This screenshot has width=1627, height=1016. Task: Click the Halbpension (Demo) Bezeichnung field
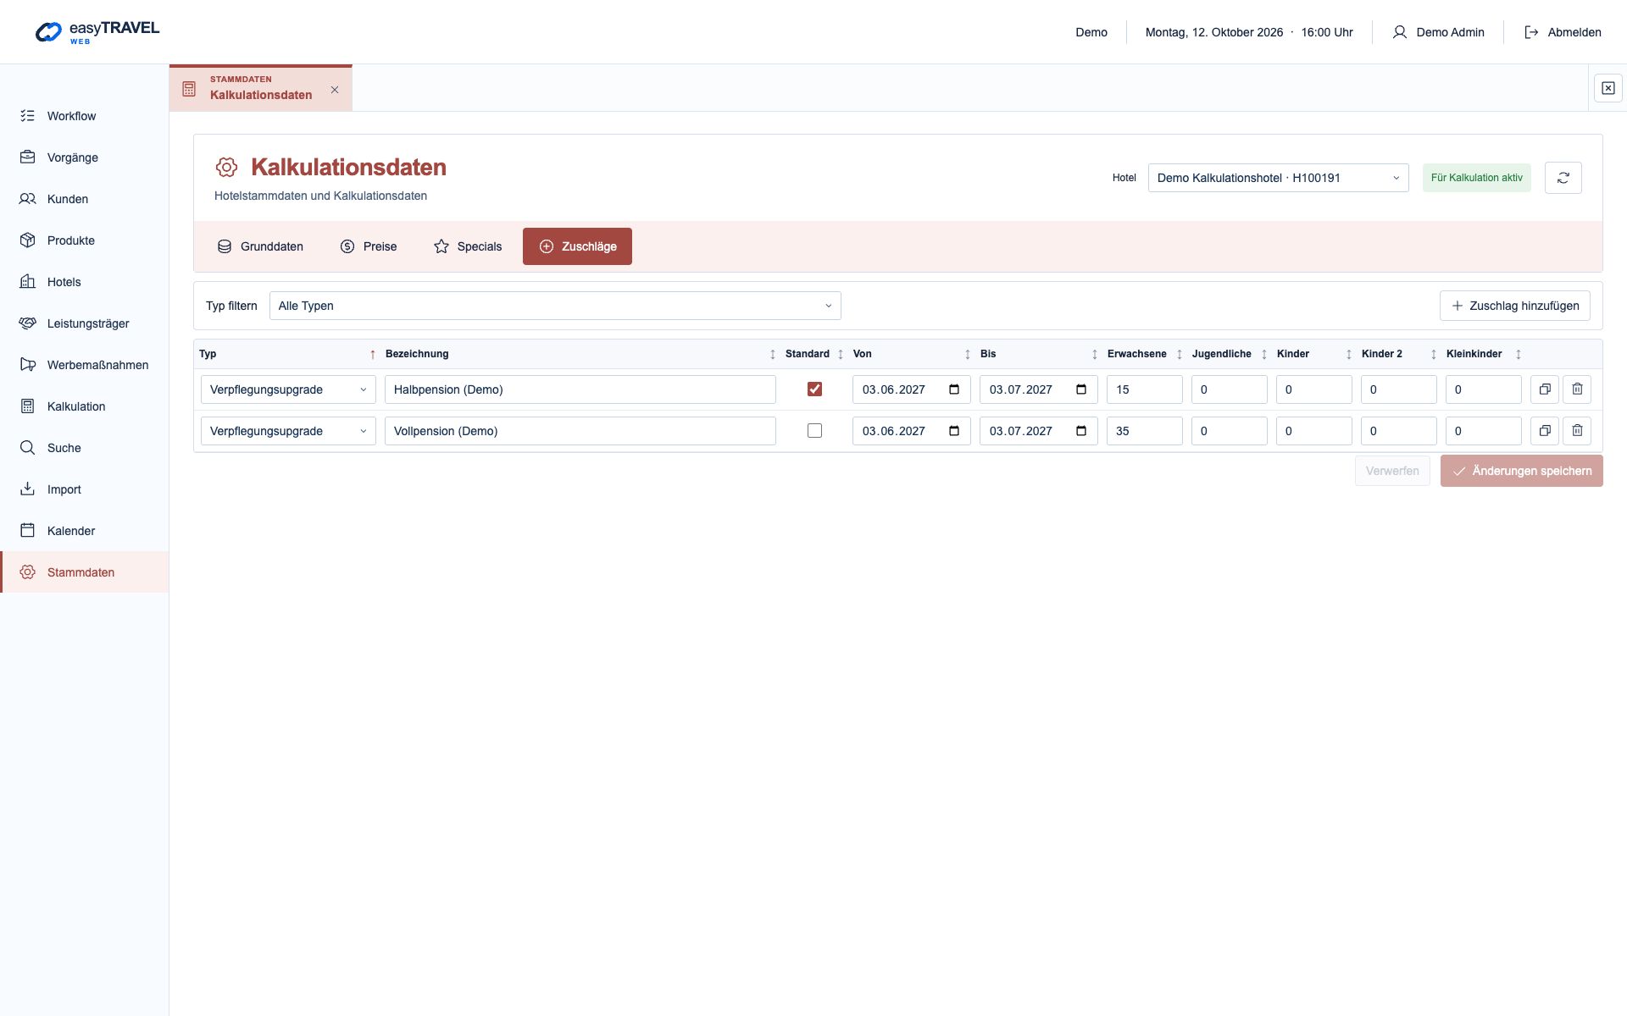580,389
